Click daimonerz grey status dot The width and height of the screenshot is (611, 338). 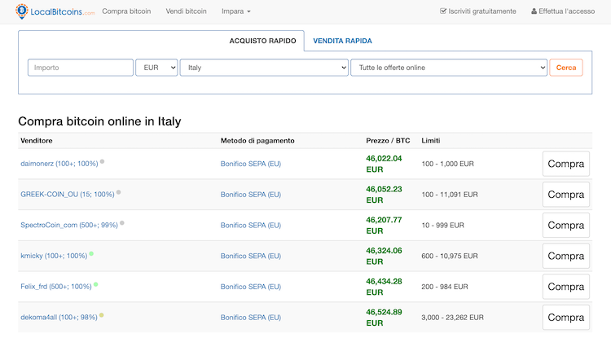pos(102,161)
